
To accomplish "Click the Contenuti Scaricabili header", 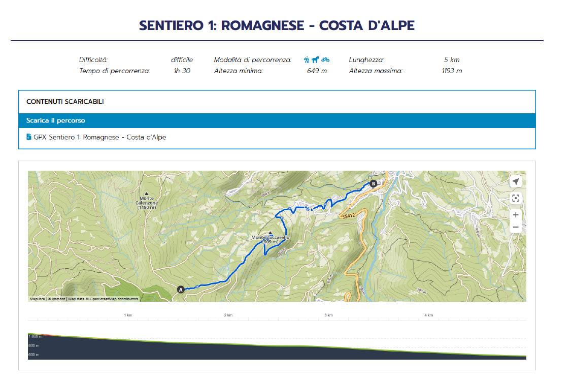I will (65, 102).
